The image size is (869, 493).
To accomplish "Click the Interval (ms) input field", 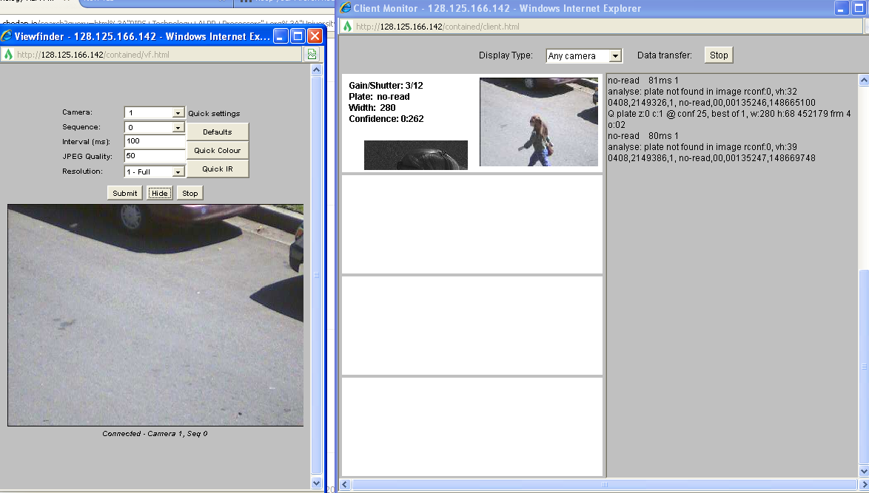I will click(155, 141).
